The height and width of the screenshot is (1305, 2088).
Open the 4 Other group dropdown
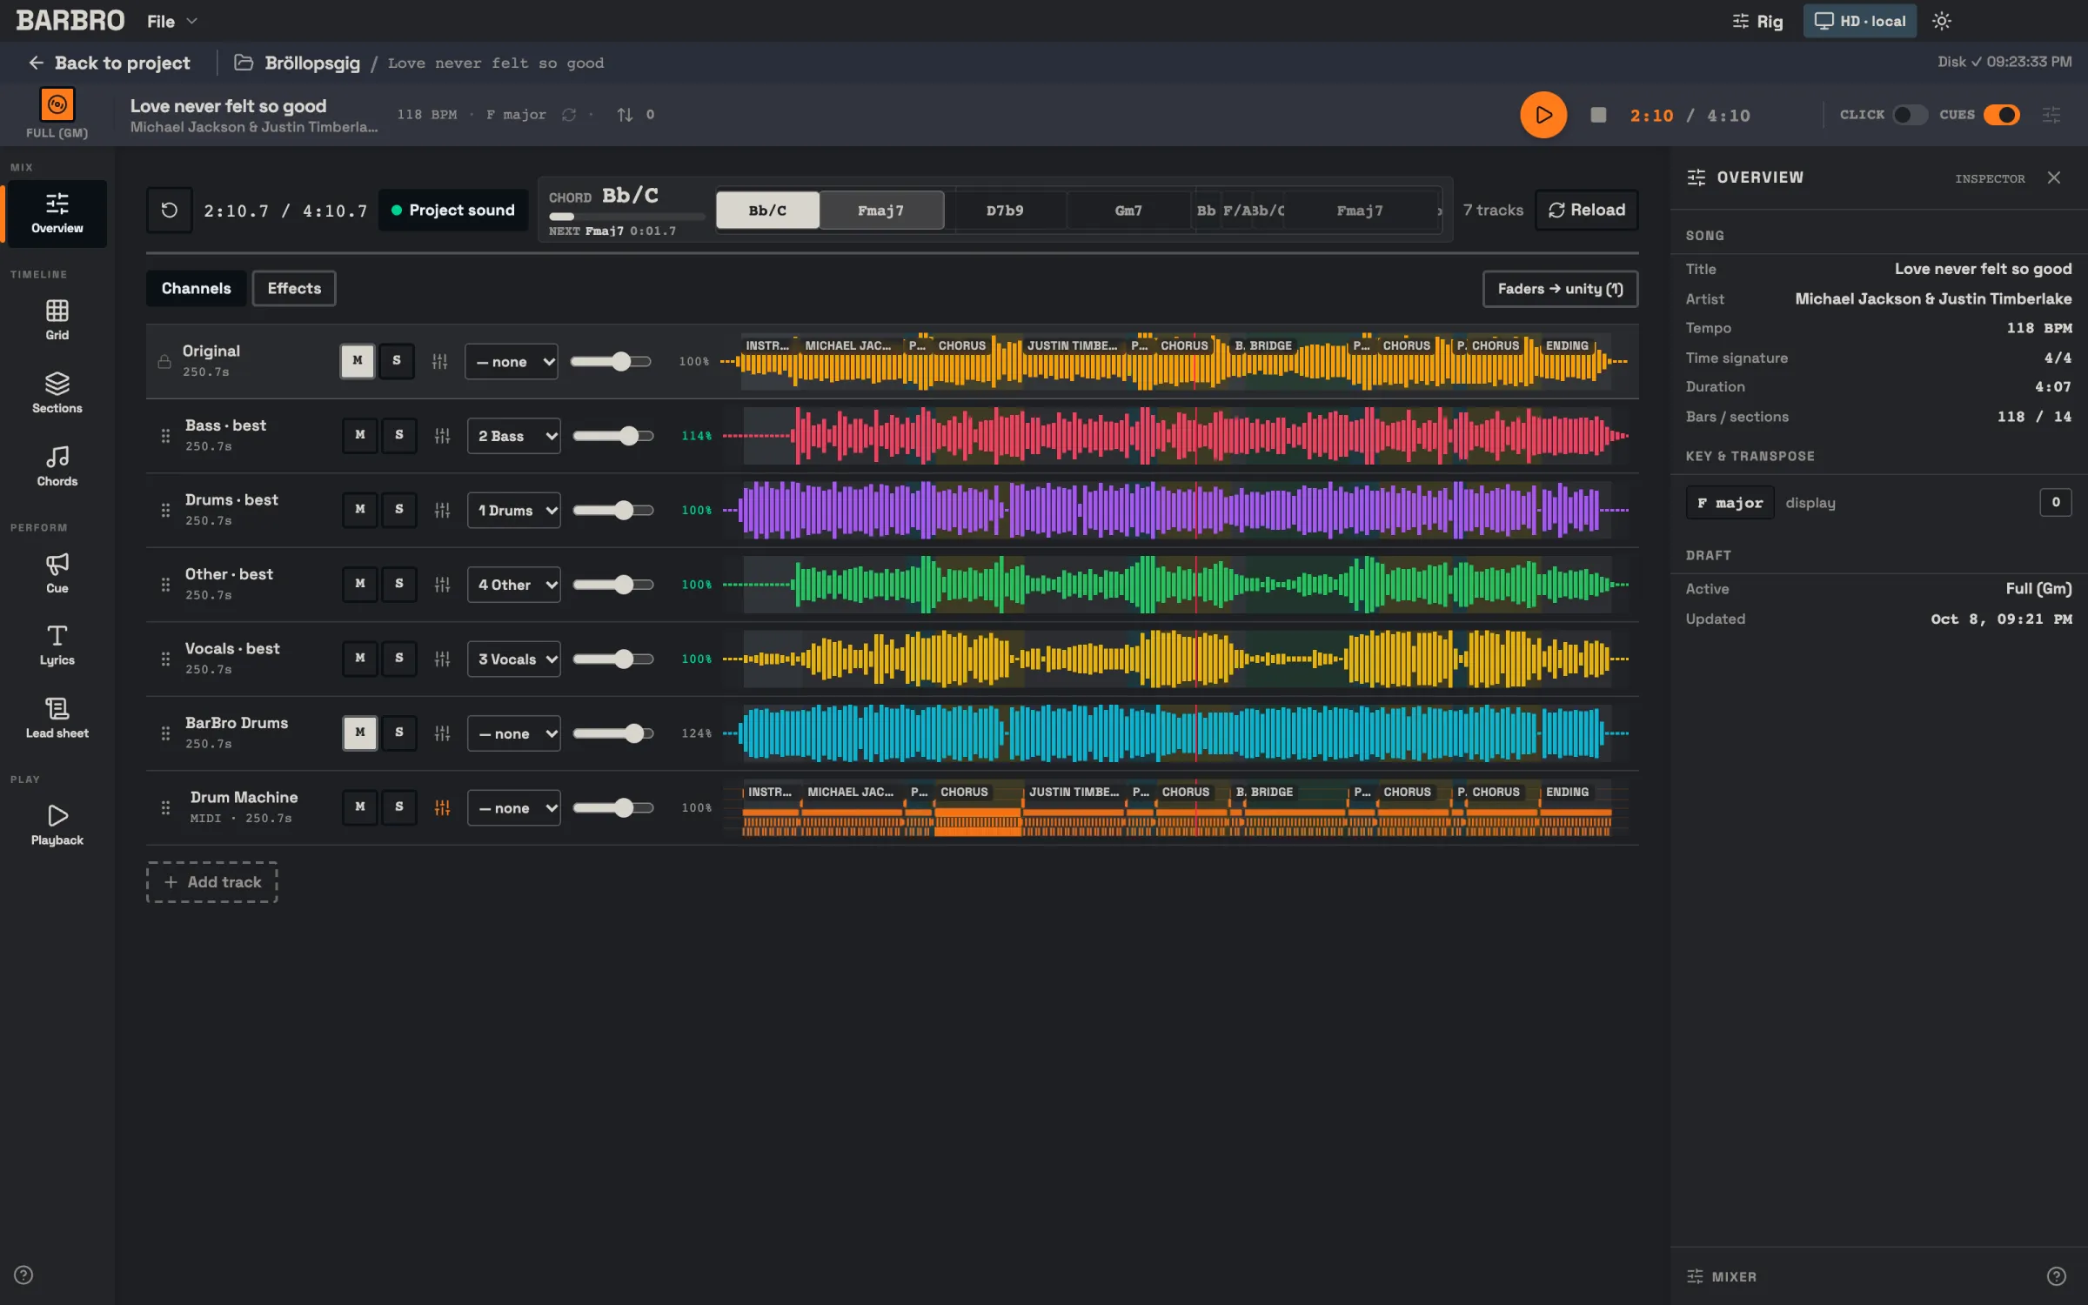pos(513,585)
